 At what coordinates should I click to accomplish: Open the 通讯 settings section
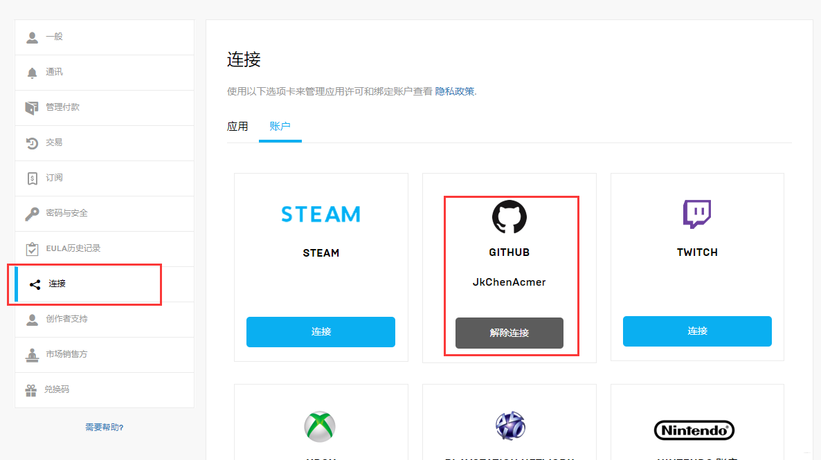[105, 73]
